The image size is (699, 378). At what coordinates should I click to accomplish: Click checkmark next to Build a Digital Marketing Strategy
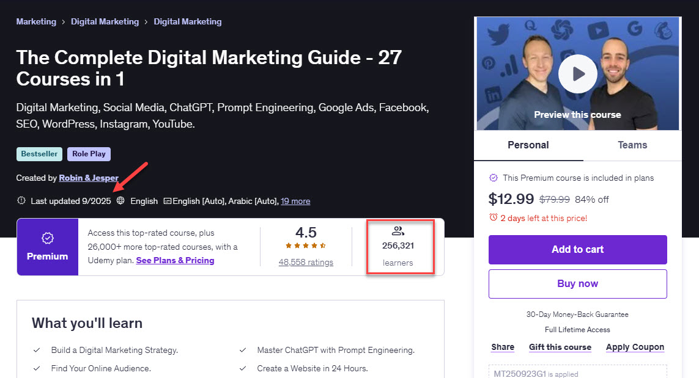[37, 350]
